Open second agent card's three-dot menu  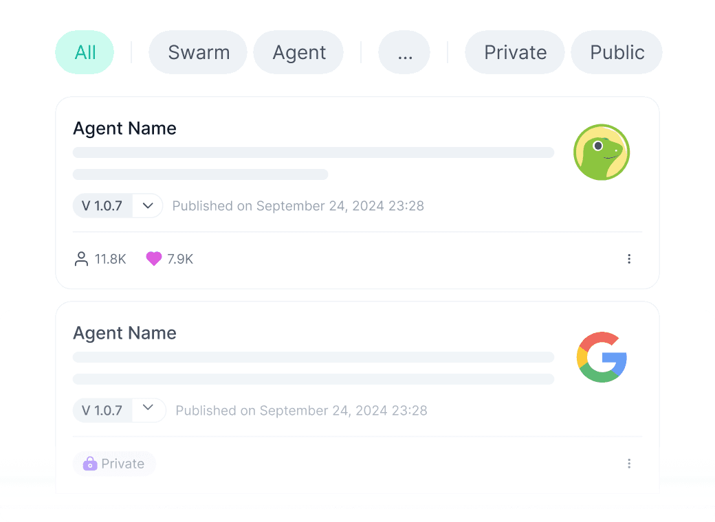click(629, 464)
